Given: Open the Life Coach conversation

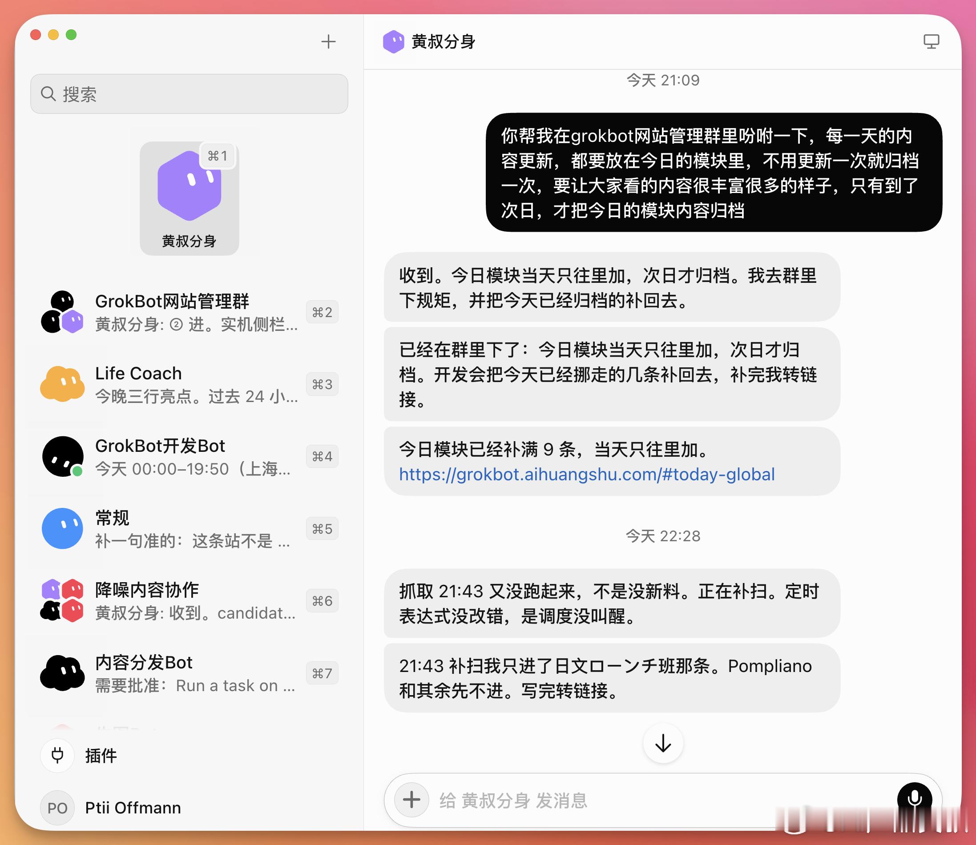Looking at the screenshot, I should click(189, 384).
